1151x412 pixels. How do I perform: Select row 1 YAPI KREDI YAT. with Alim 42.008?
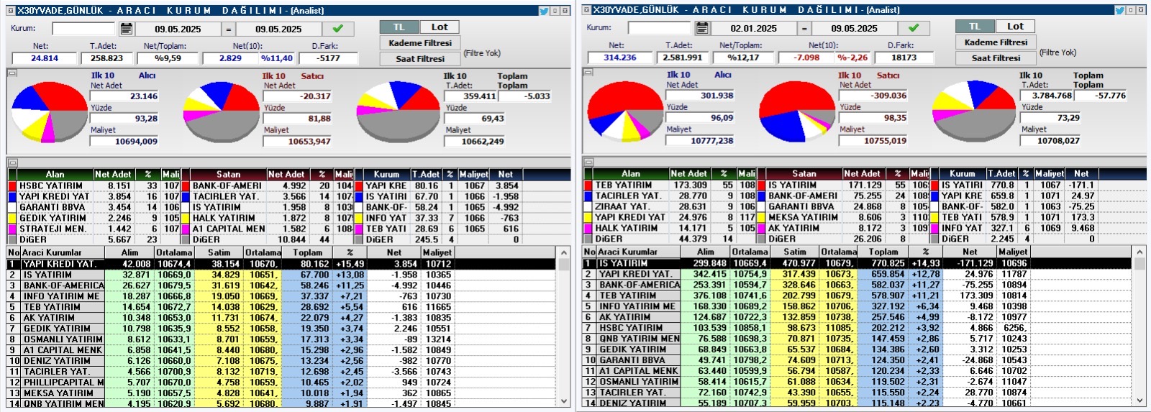click(282, 264)
